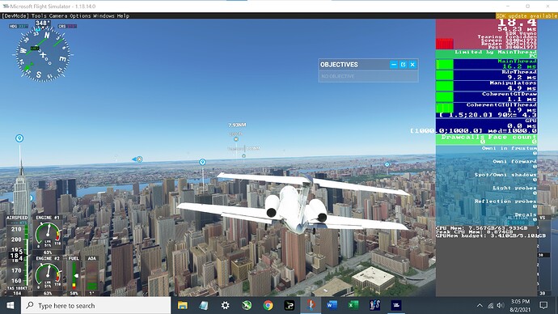Open the Camera menu
Viewport: 558px width, 314px height.
click(x=58, y=15)
